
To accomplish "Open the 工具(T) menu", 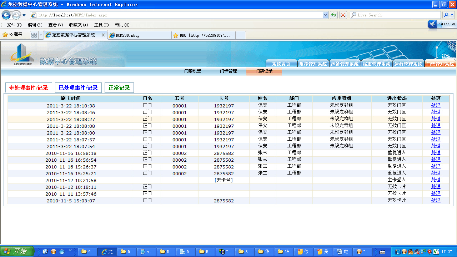I will tap(101, 25).
